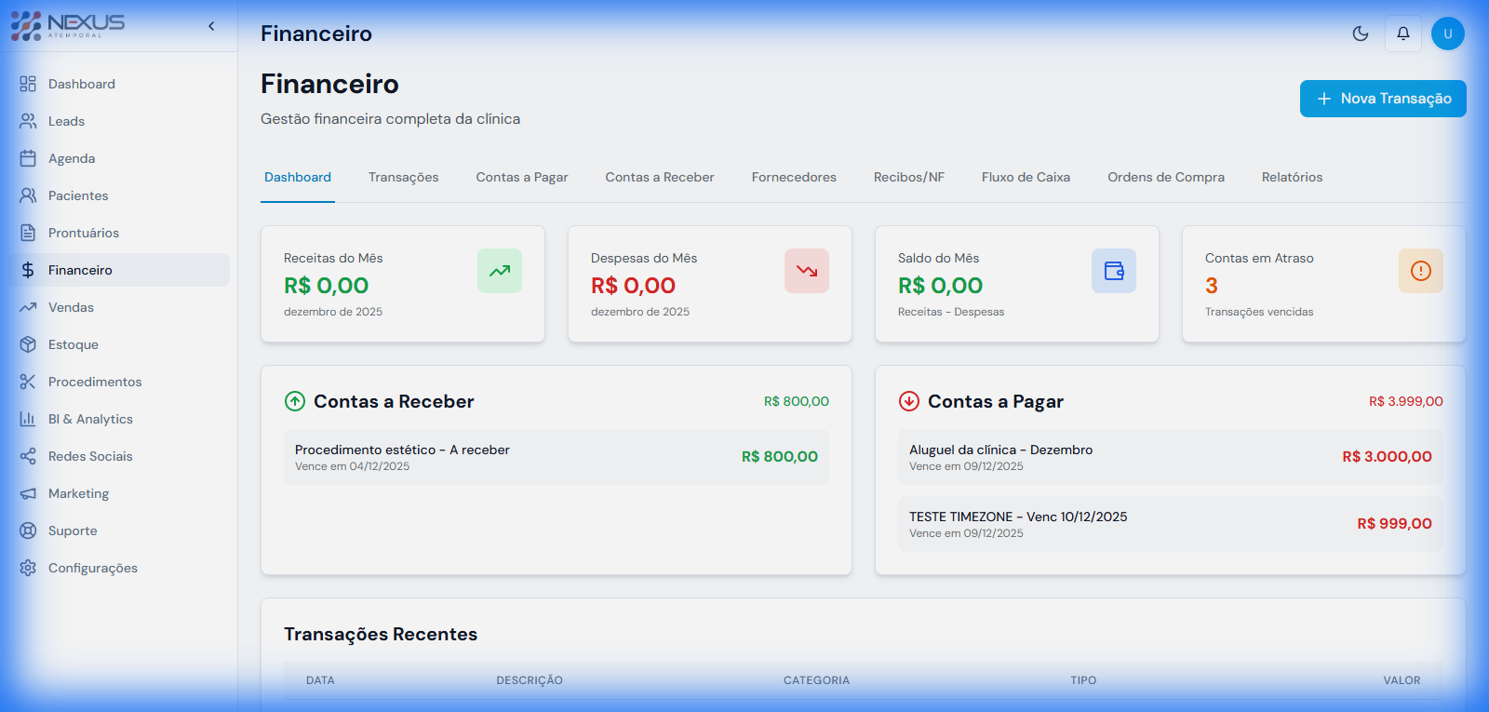Click the Transações Recentes heading
Screen dimensions: 1489x712
pos(381,634)
